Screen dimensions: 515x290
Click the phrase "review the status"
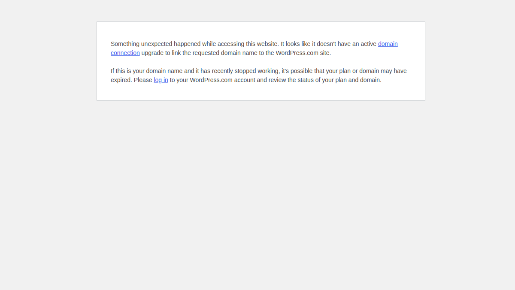(292, 80)
